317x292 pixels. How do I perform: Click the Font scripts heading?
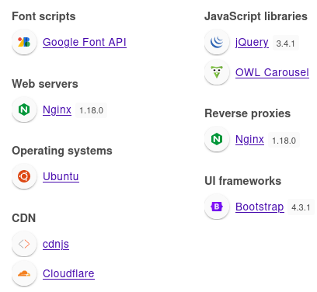tap(44, 16)
